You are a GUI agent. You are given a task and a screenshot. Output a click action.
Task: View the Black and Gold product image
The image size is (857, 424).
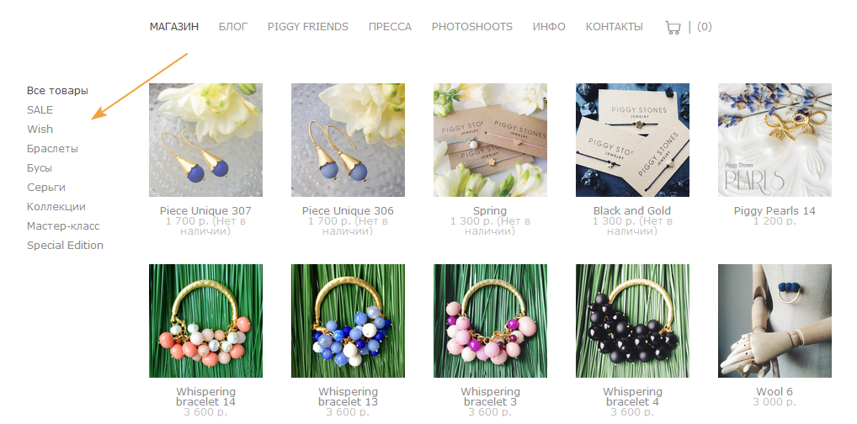[632, 140]
